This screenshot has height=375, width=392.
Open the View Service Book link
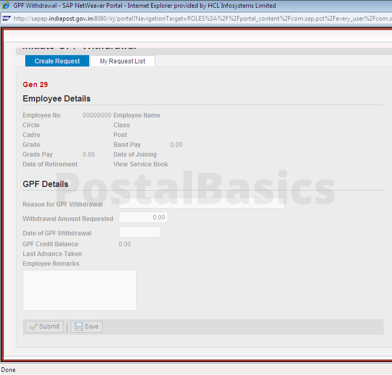coord(141,164)
